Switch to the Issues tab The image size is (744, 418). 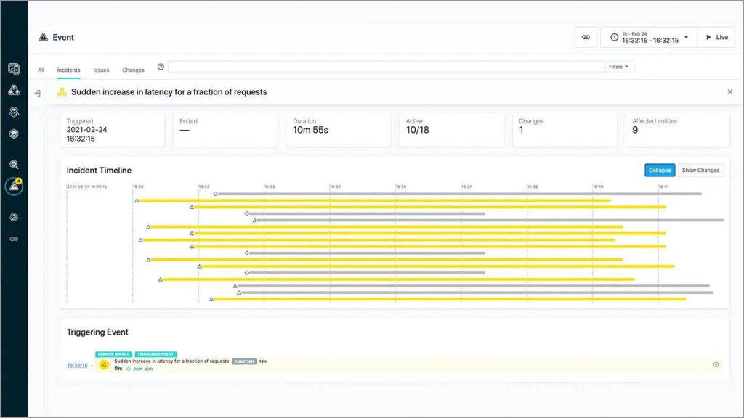[x=101, y=70]
